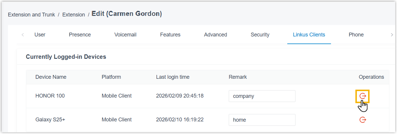Select the HONOR 100 device name
This screenshot has width=397, height=134.
(50, 96)
